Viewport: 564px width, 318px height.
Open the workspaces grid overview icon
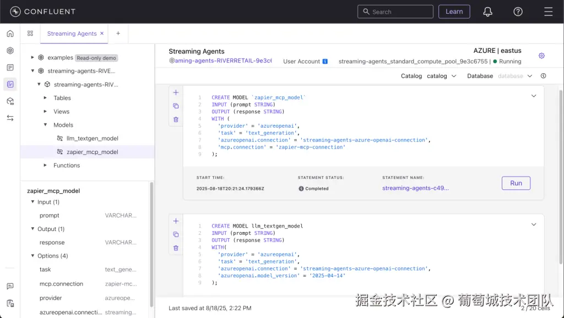[30, 34]
